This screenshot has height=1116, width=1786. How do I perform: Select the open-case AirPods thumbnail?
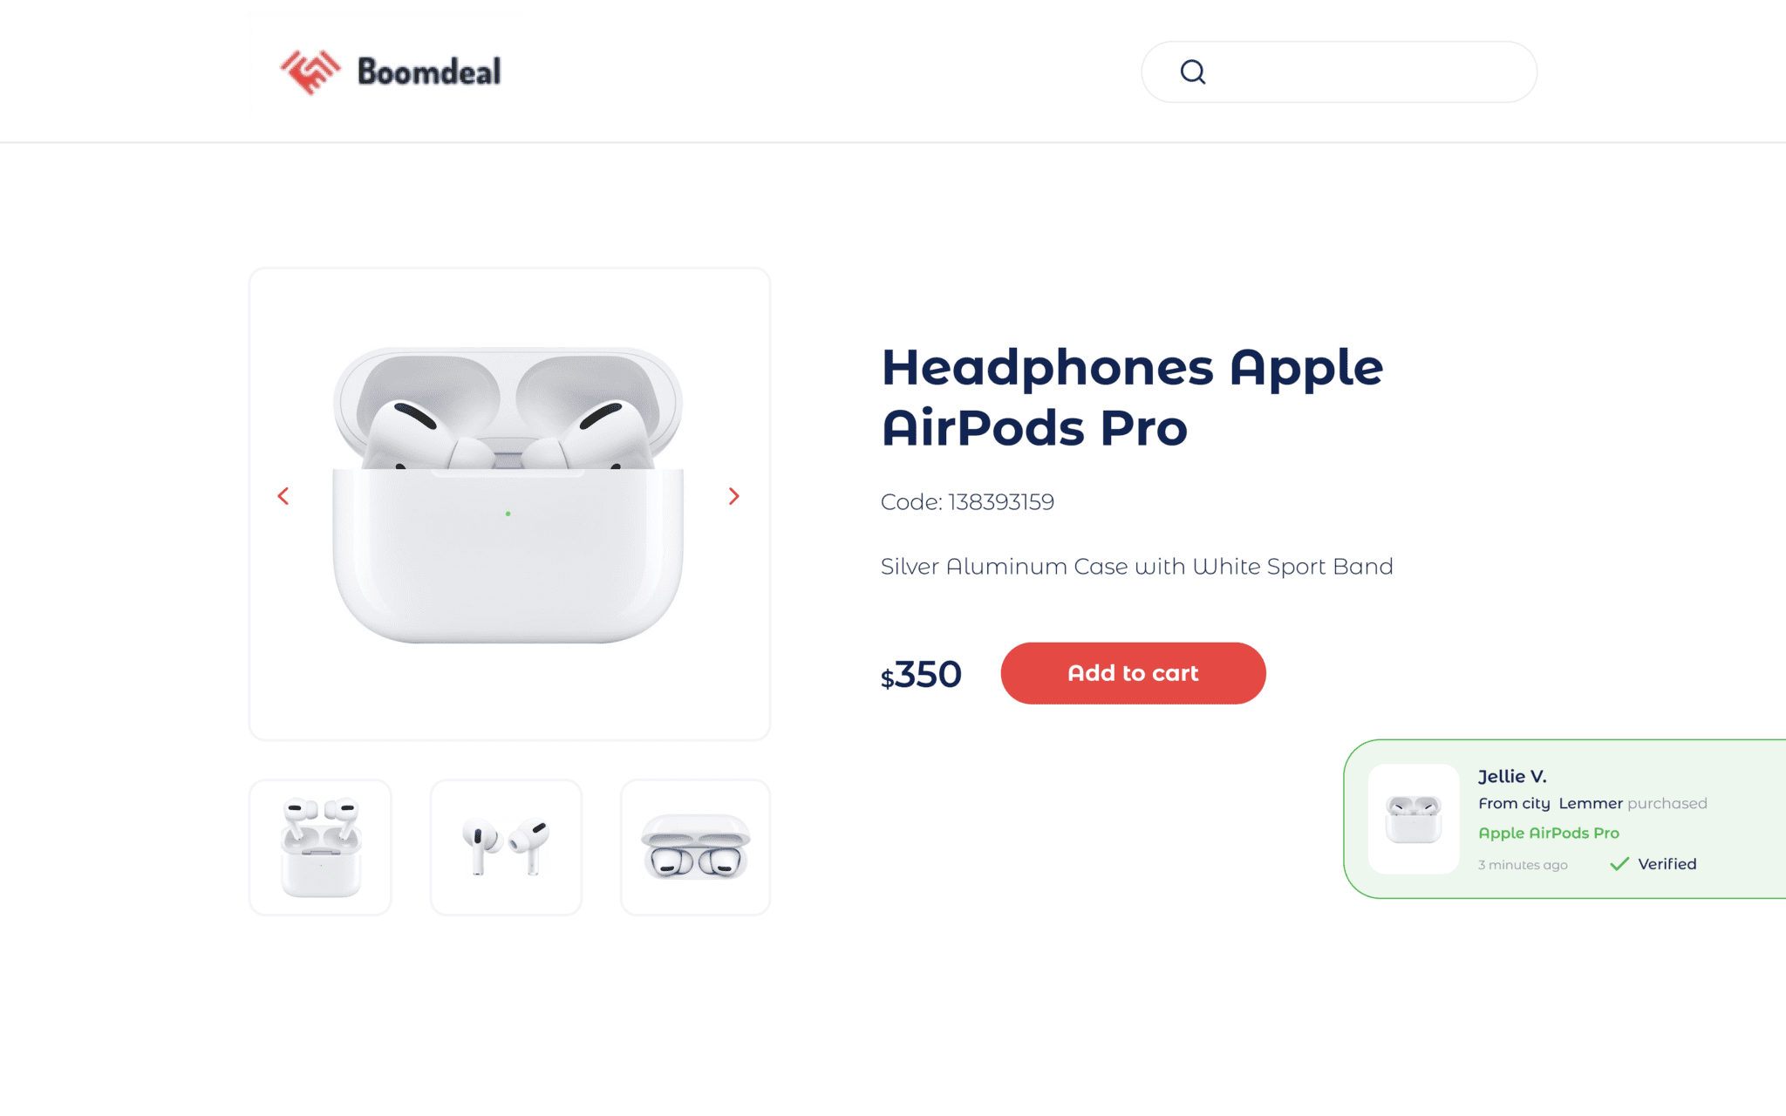(320, 847)
